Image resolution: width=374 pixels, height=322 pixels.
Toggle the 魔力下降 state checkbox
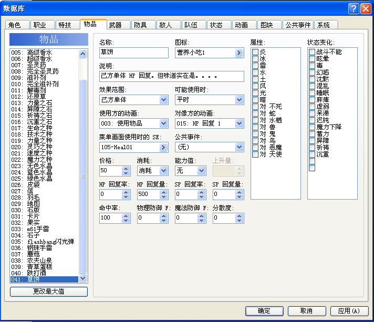coord(312,127)
